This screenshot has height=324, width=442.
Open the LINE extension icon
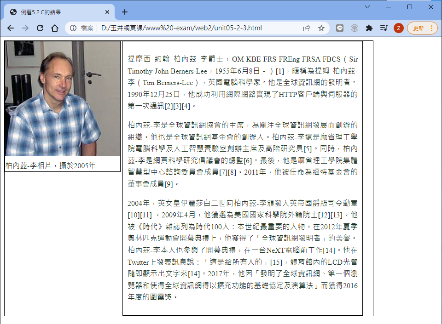pyautogui.click(x=340, y=28)
